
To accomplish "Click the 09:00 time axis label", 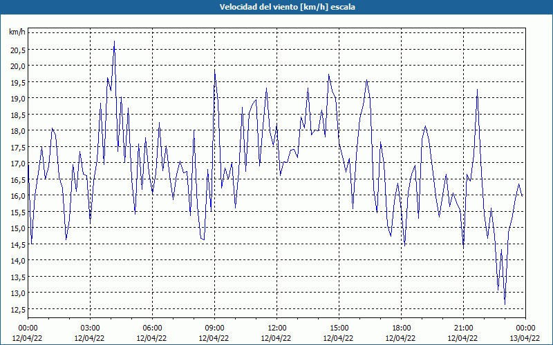I will click(x=214, y=328).
